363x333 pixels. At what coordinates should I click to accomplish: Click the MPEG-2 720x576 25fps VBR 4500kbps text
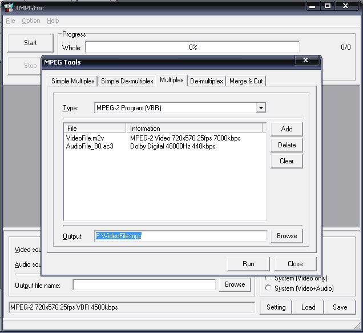tap(64, 307)
